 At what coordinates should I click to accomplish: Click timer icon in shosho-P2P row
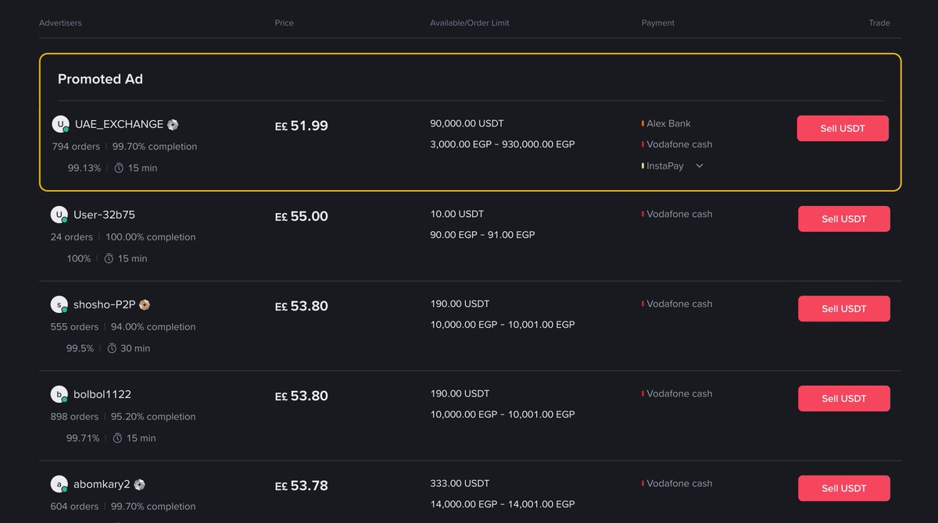(x=112, y=348)
